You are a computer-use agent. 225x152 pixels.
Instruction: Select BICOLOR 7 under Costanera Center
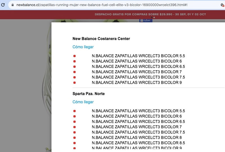pos(137,72)
